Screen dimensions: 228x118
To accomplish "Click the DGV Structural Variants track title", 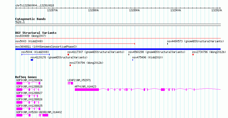I will tap(36, 33).
